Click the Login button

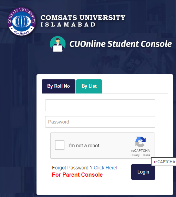coord(143,172)
